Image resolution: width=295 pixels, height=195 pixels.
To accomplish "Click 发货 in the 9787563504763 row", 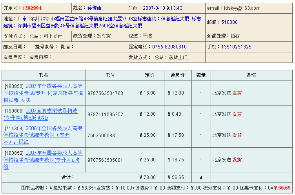I will (x=237, y=93).
